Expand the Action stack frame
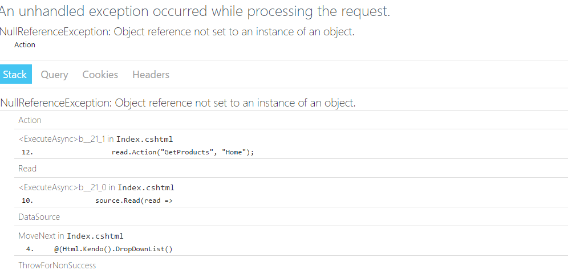The height and width of the screenshot is (274, 568). click(x=30, y=120)
